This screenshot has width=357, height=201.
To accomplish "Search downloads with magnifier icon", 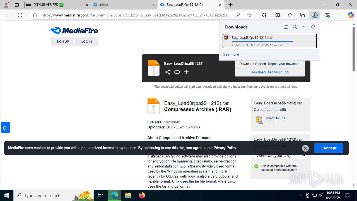I will coord(295,27).
